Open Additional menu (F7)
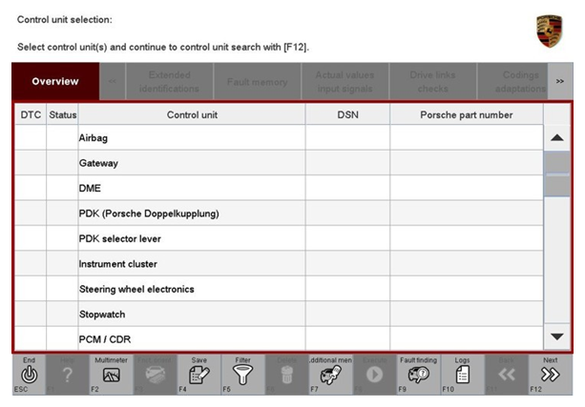Viewport: 585px width, 407px height. point(330,375)
